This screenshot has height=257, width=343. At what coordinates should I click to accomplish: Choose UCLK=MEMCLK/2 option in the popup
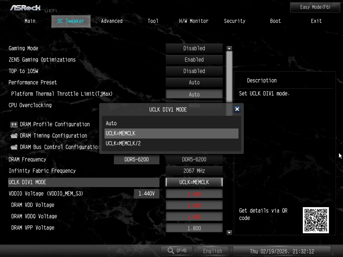(171, 143)
